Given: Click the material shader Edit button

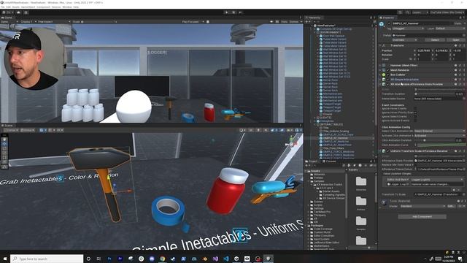Looking at the screenshot, I should click(451, 206).
